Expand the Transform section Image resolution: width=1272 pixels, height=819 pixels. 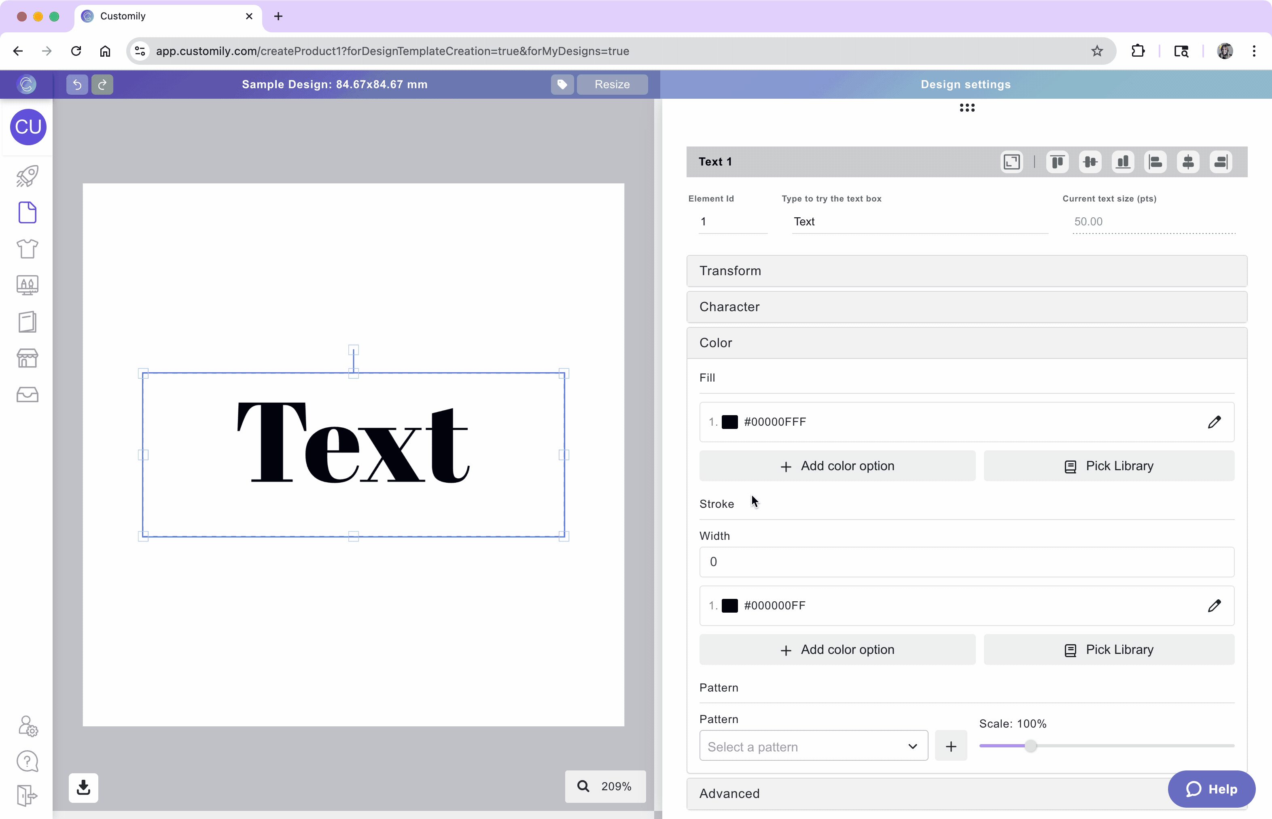966,271
